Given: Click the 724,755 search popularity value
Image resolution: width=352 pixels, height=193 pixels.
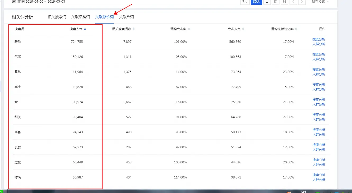Looking at the screenshot, I should coord(77,42).
